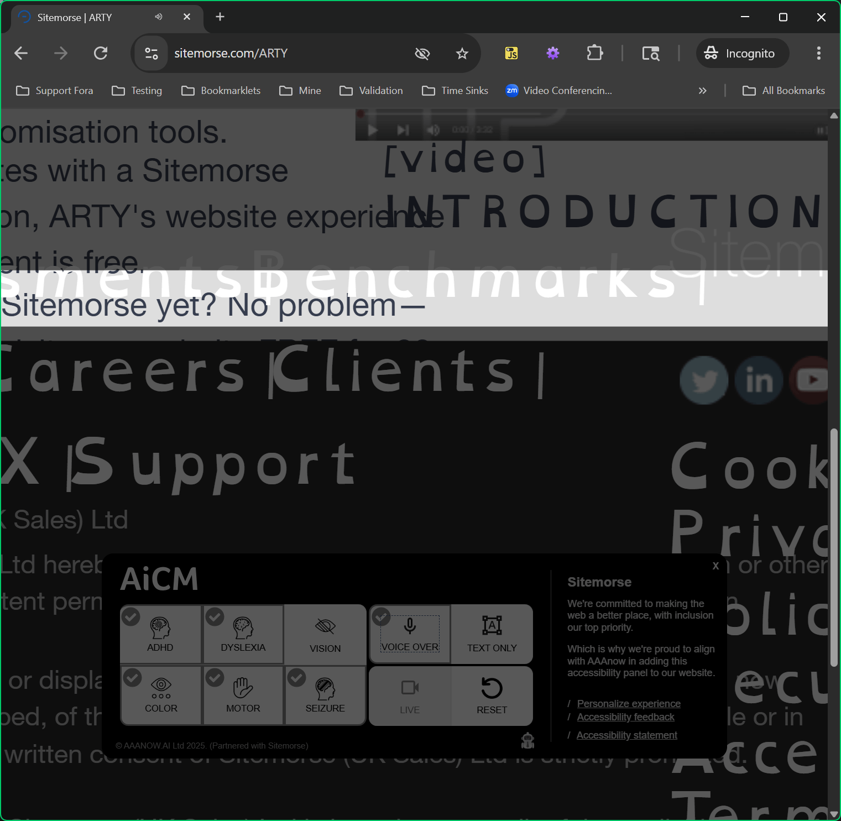Bookmark this page with star icon
Screen dimensions: 841x821
[462, 53]
